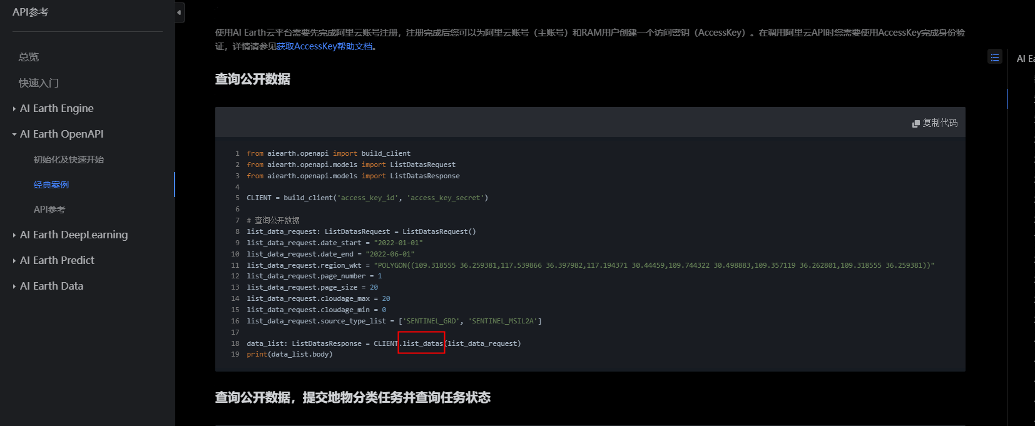1035x426 pixels.
Task: Expand the AI Earth DeepLearning arrow
Action: [x=14, y=235]
